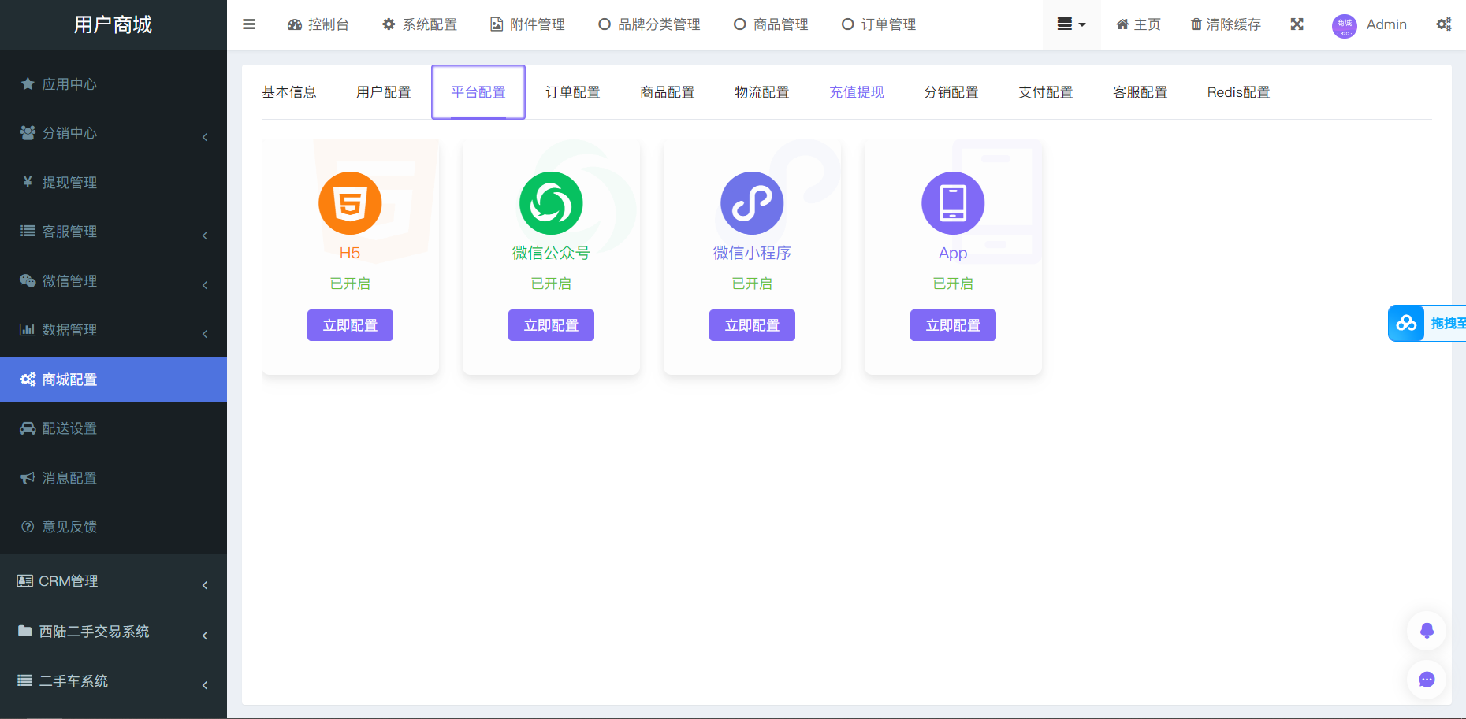Click the star icon beside 应用中心
This screenshot has width=1466, height=719.
click(x=28, y=83)
